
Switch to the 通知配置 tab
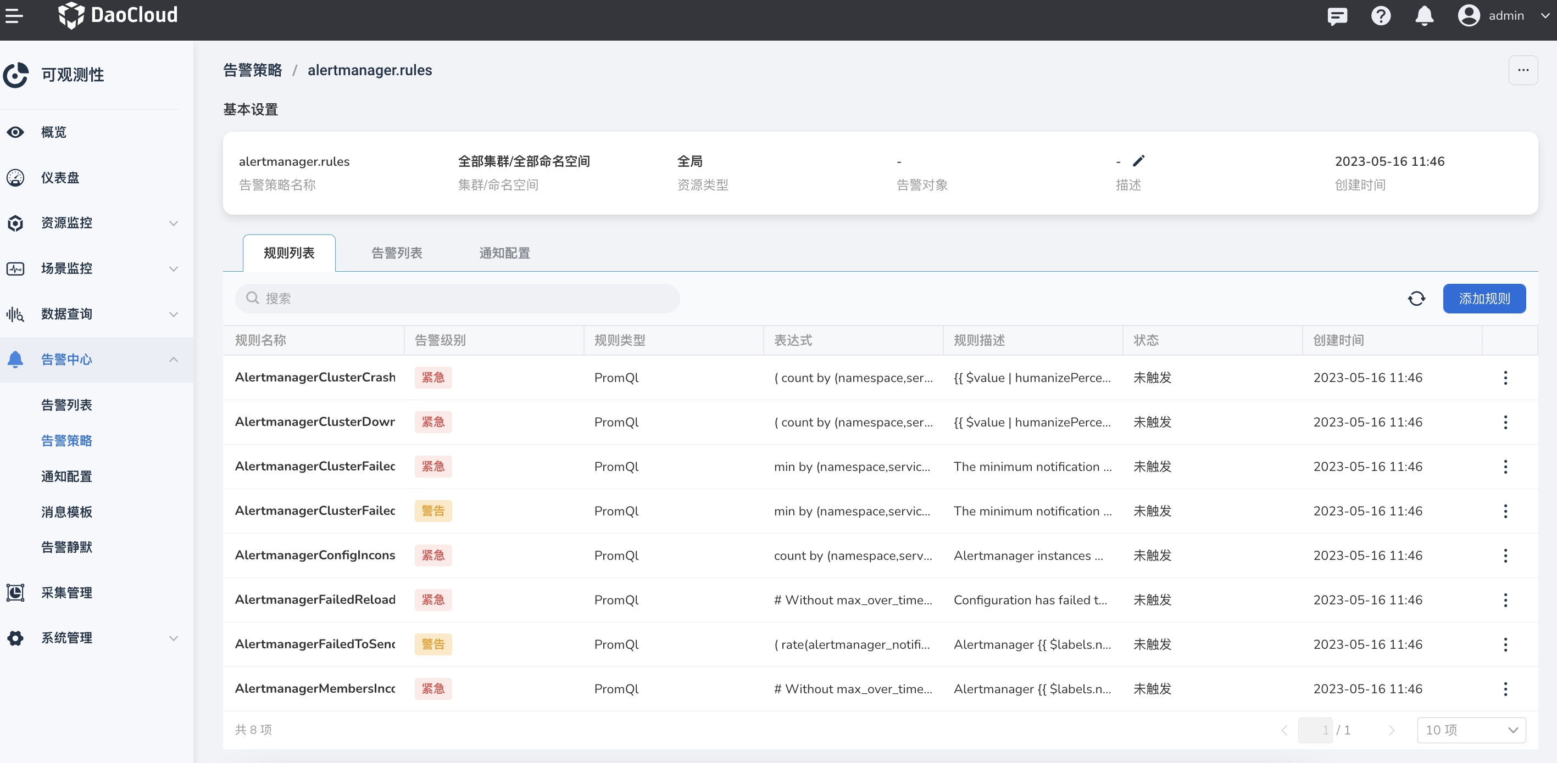point(505,253)
